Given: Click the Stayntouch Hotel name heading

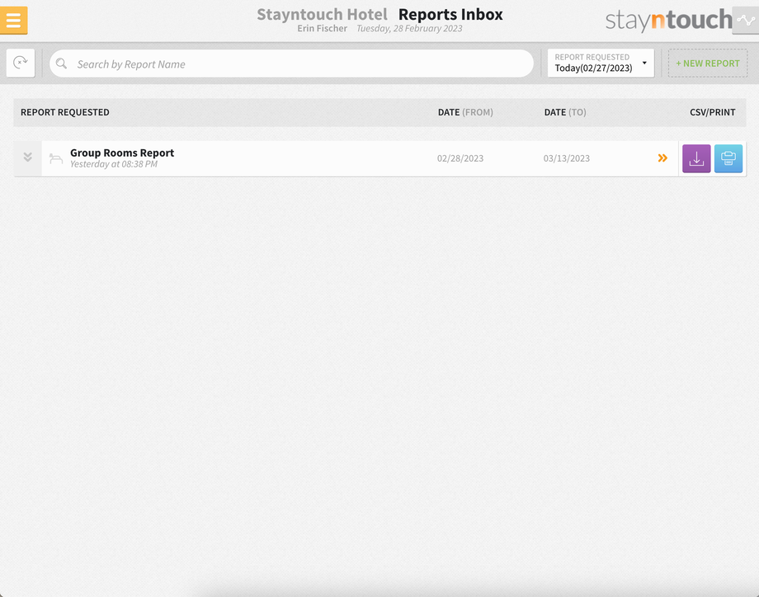Looking at the screenshot, I should 322,15.
